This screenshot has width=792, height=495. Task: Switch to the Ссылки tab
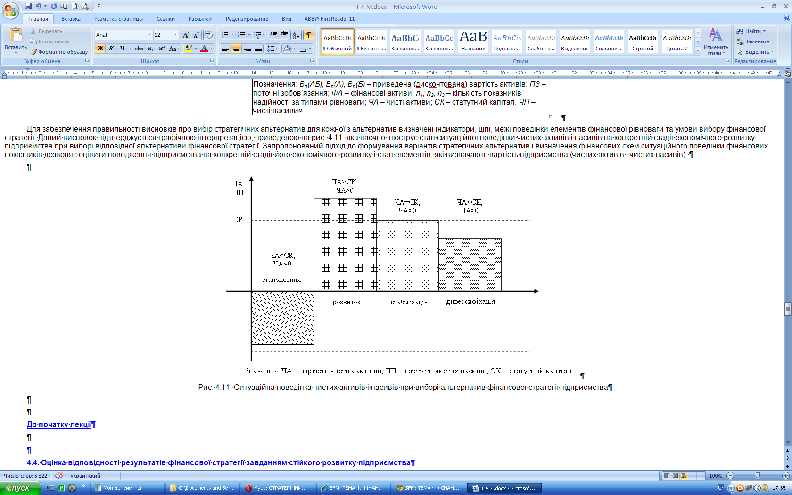[x=165, y=19]
